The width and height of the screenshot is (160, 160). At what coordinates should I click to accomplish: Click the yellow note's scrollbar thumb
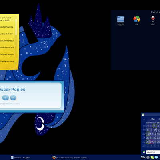pos(16,27)
